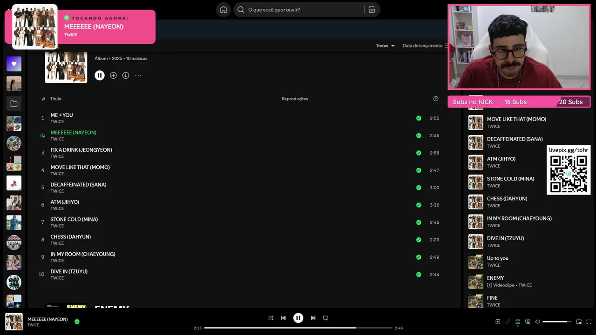Screen dimensions: 596x335
Task: Open Connect to a device icon
Action: coord(528,322)
